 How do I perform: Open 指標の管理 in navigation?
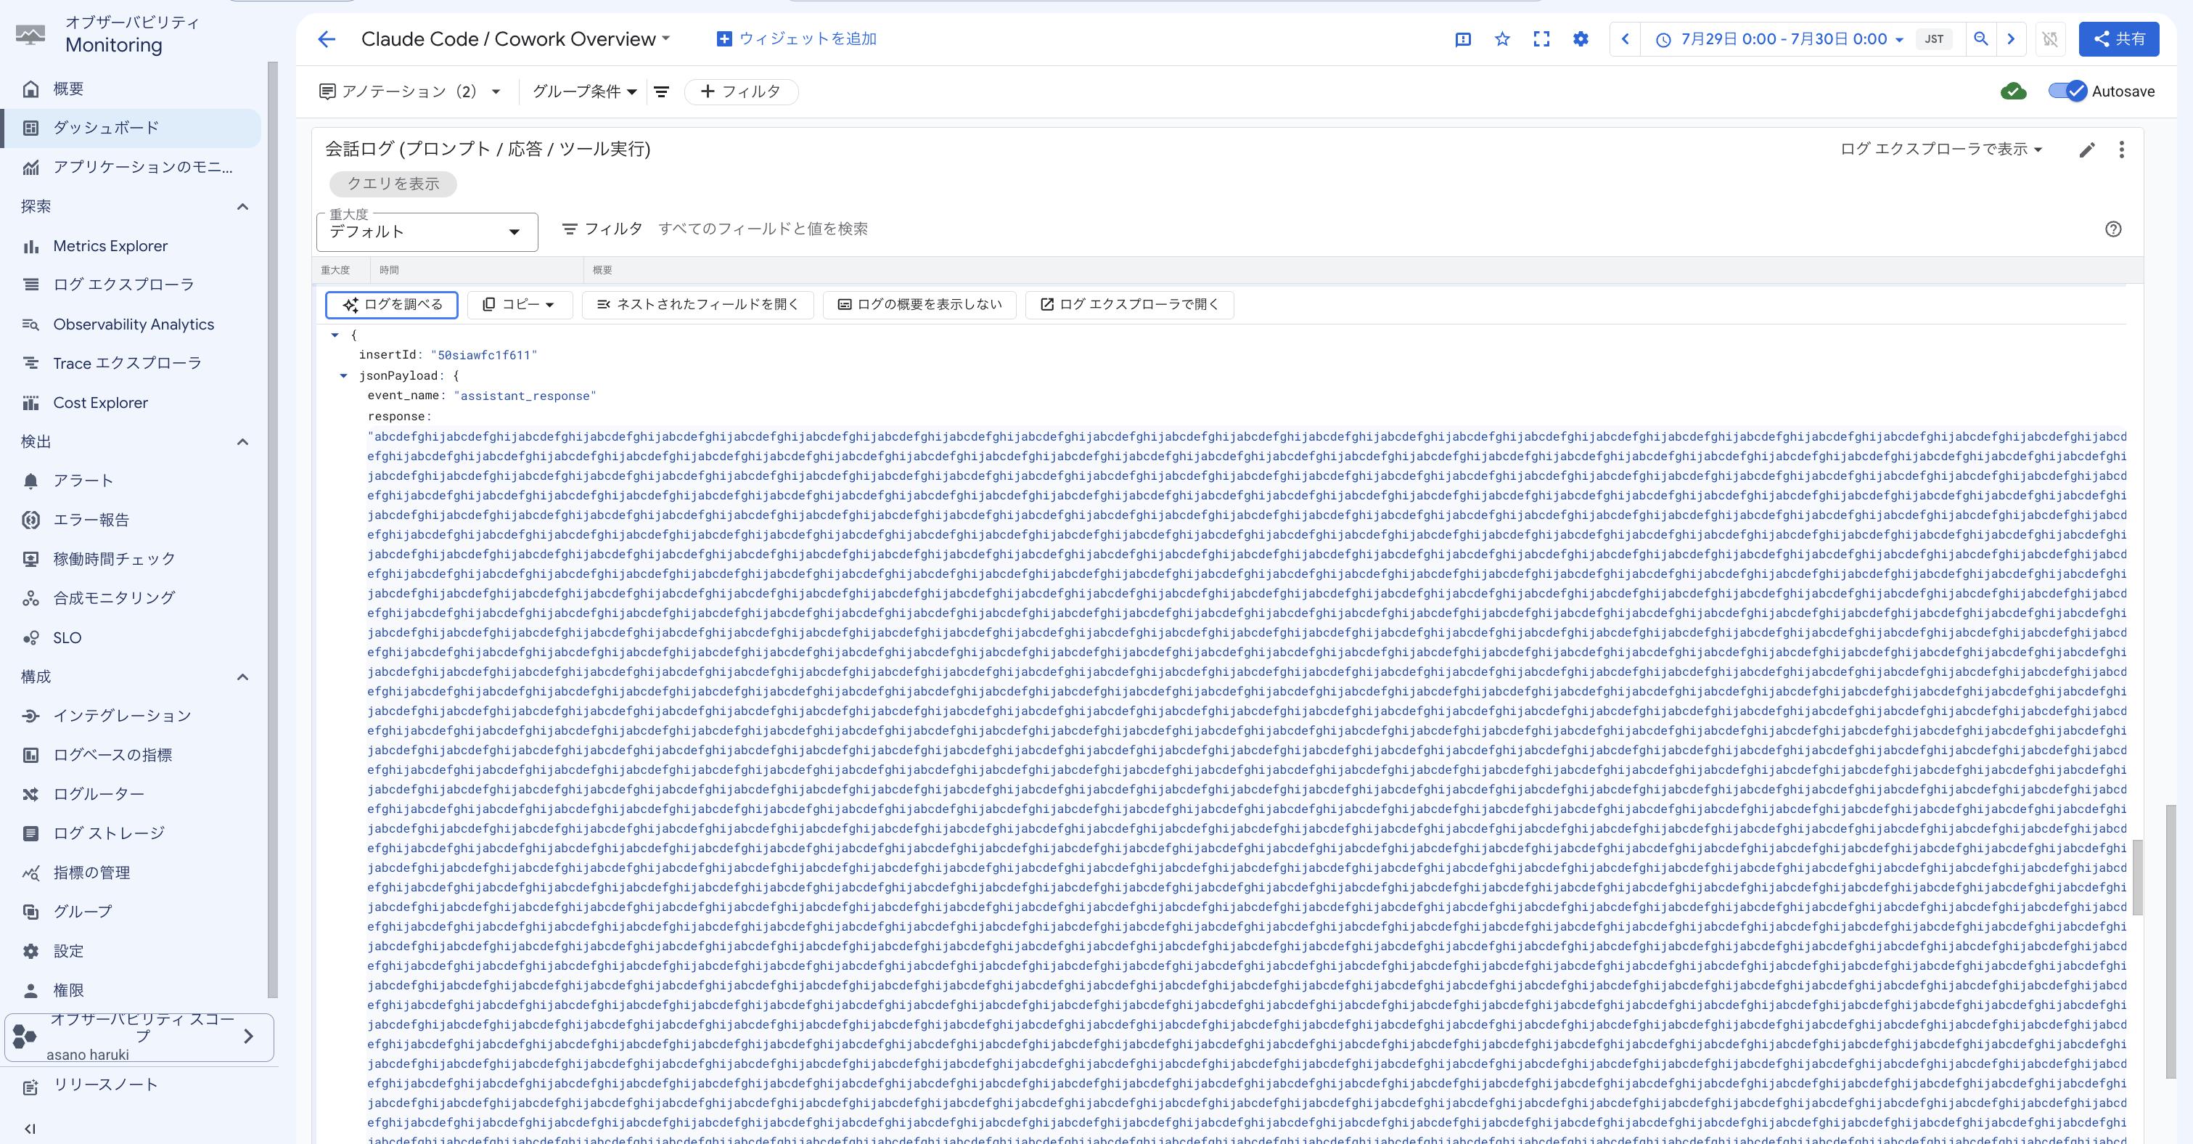point(131,873)
